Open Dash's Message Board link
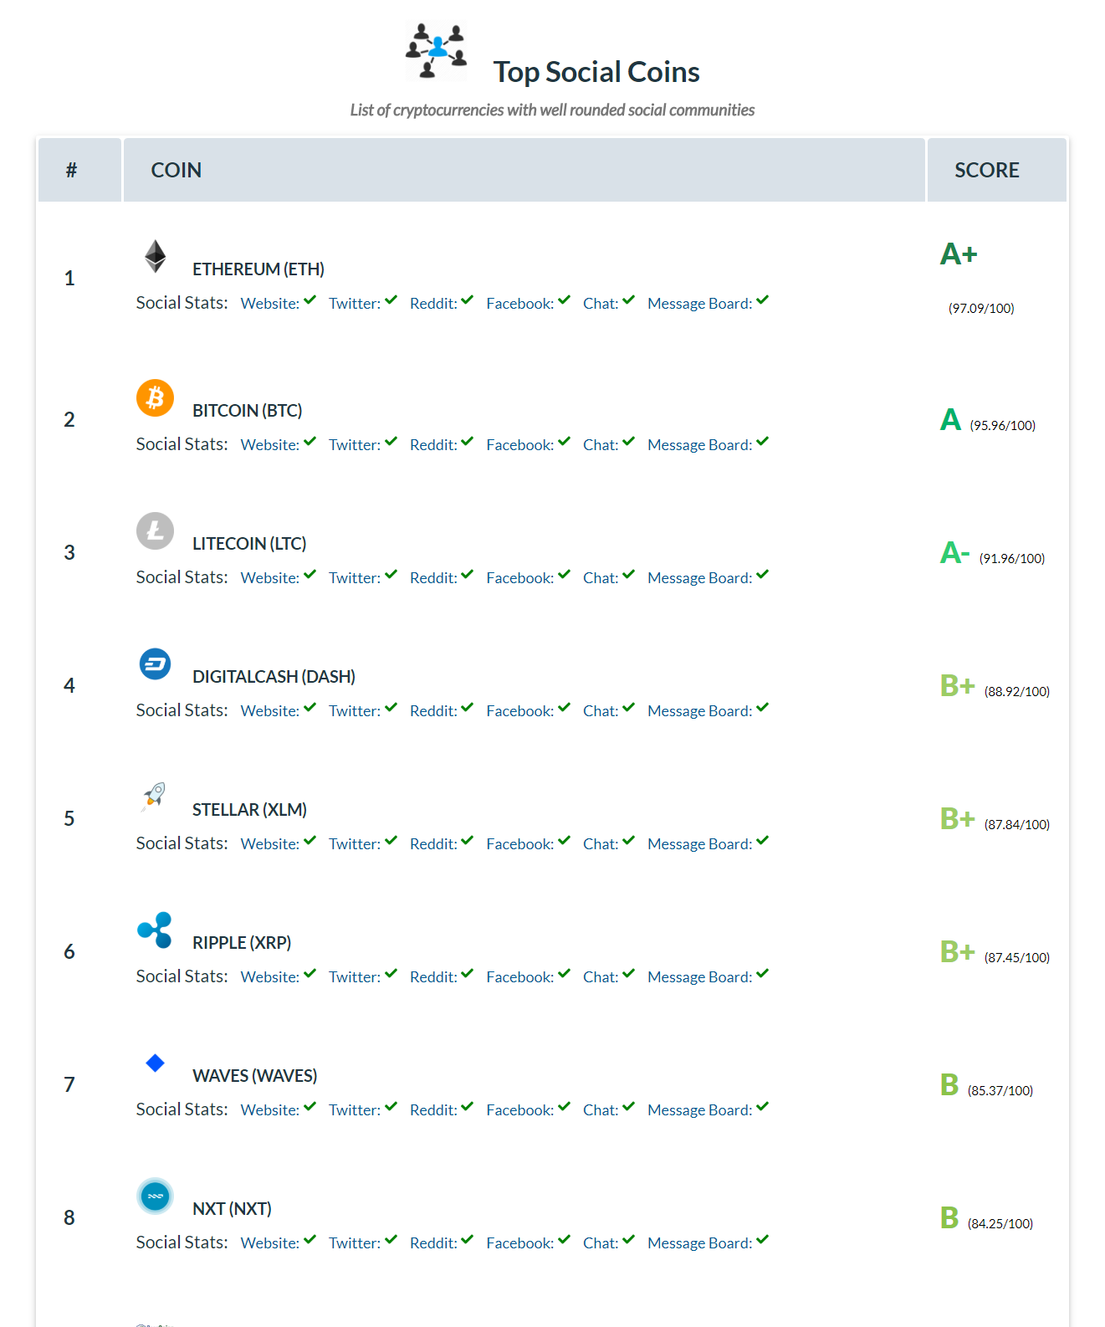 (x=700, y=711)
